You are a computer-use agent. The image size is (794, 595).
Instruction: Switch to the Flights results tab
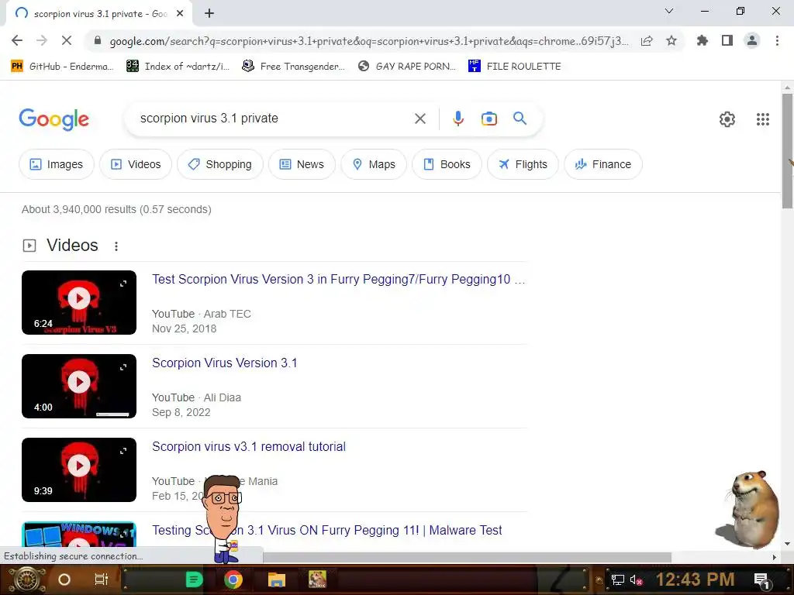coord(523,164)
